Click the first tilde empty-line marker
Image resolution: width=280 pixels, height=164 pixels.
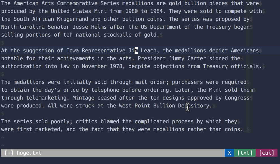tap(3, 137)
